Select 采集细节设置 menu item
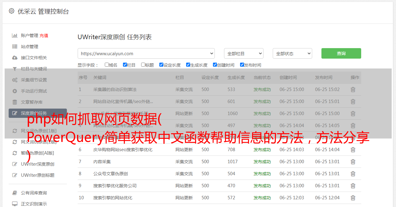 click(34, 80)
